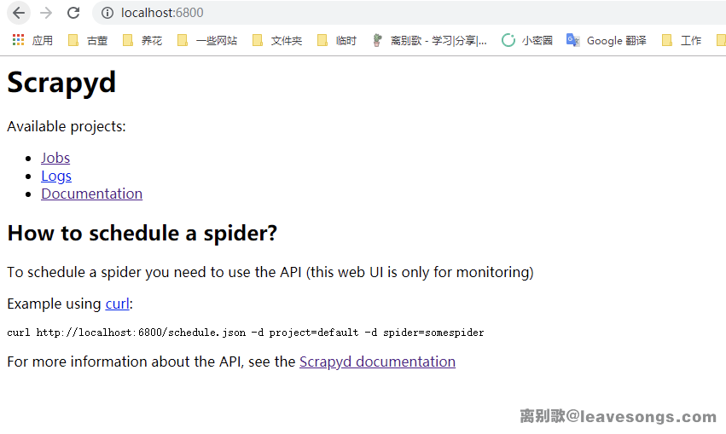
Task: Open the Google 翻译 bookmark
Action: [607, 40]
